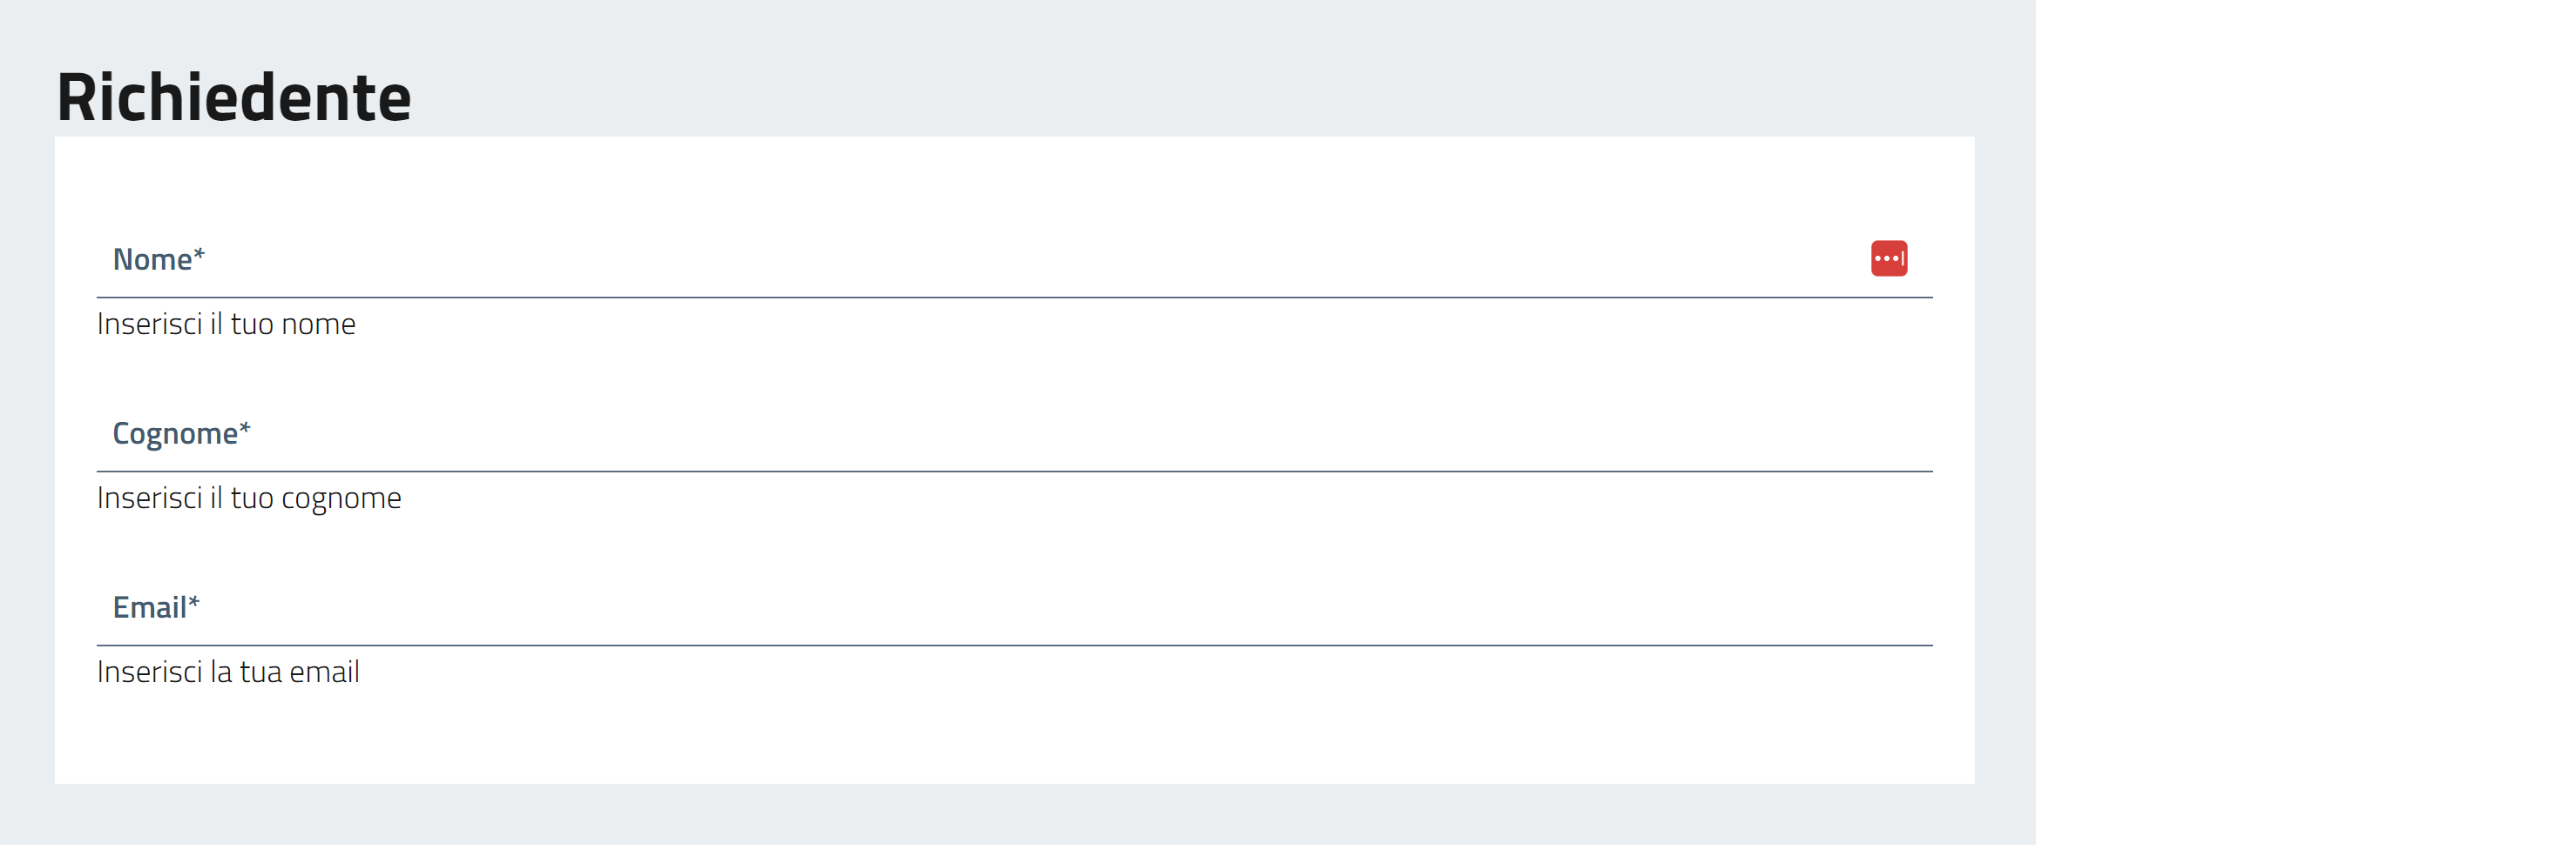
Task: Click the empty white area right of the form
Action: tap(2300, 430)
